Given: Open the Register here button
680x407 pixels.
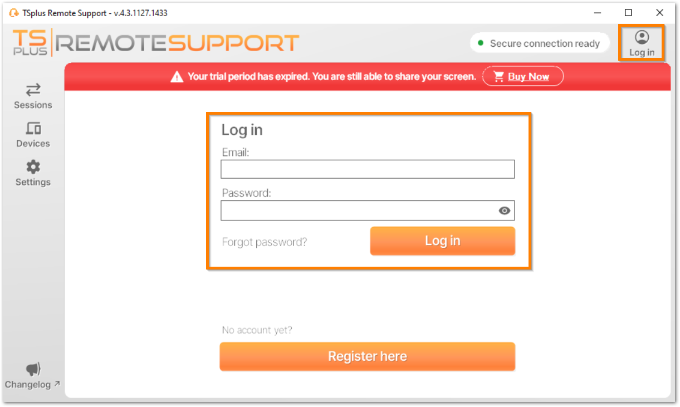Looking at the screenshot, I should pos(367,356).
